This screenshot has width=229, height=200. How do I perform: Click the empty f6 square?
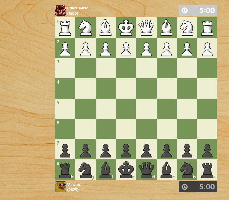tap(106, 129)
